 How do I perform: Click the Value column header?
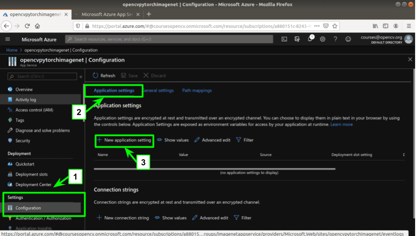pos(183,155)
